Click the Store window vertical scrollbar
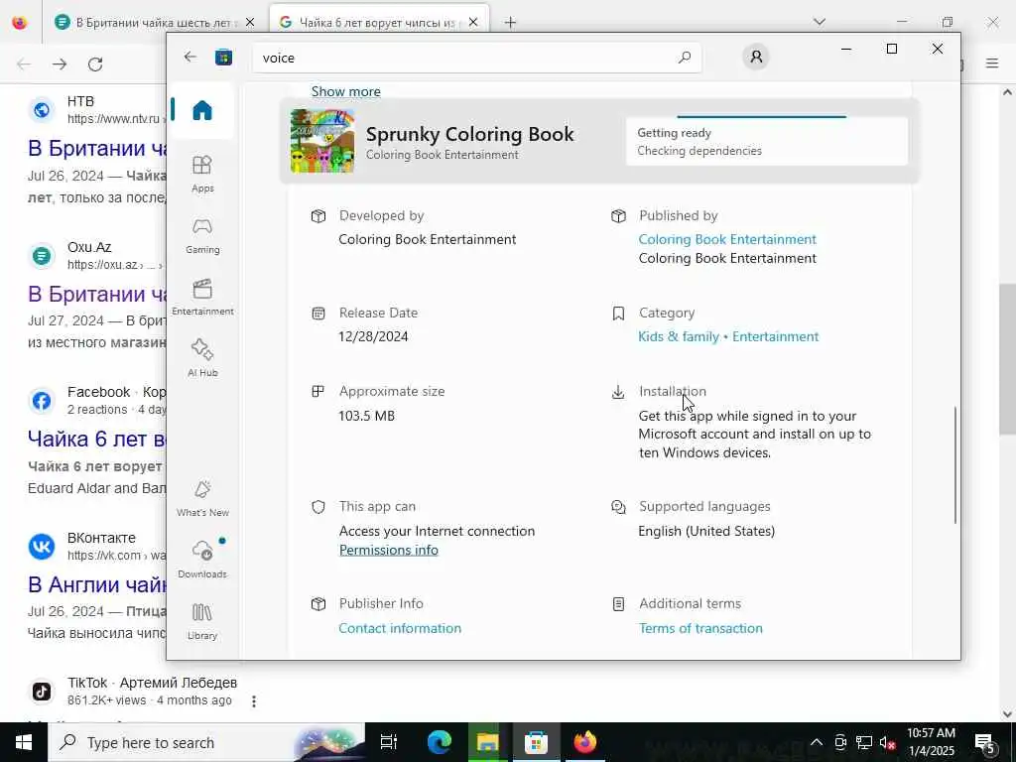This screenshot has height=762, width=1016. pyautogui.click(x=955, y=464)
